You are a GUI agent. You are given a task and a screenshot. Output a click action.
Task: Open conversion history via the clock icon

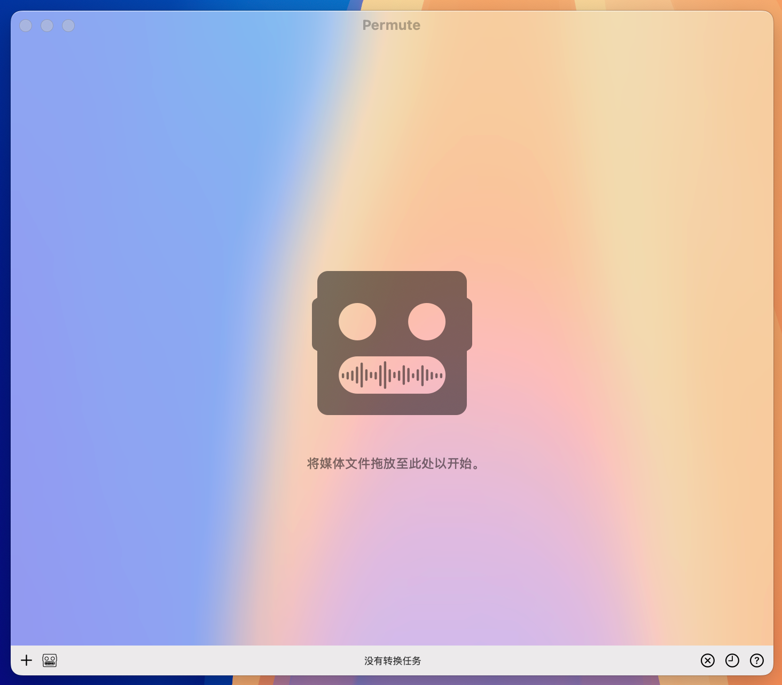coord(732,660)
